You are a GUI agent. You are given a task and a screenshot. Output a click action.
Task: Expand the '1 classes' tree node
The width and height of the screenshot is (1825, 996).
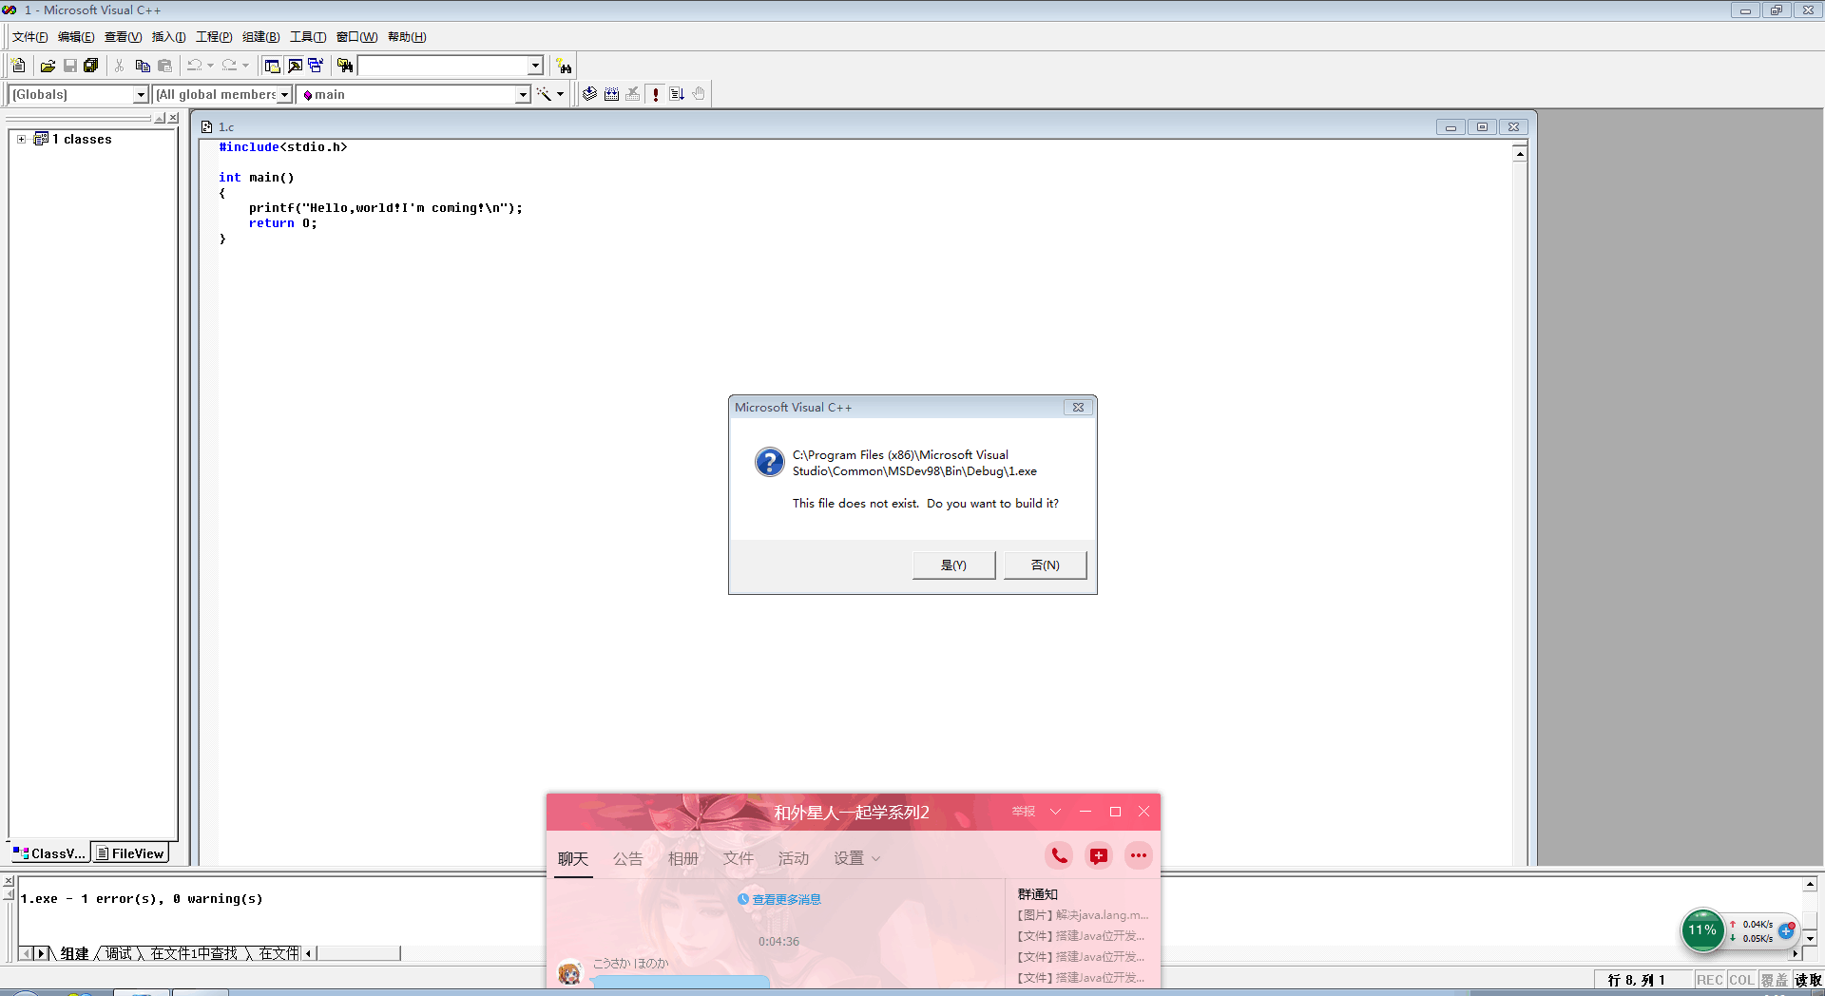(21, 139)
